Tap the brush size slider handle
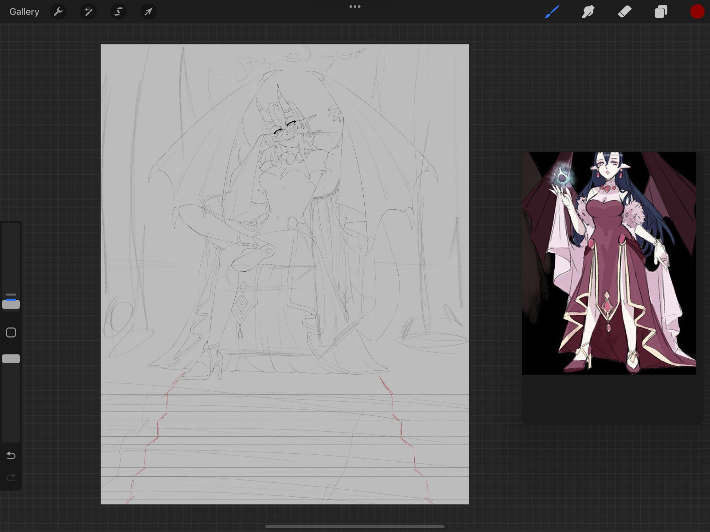Viewport: 710px width, 532px height. point(11,305)
